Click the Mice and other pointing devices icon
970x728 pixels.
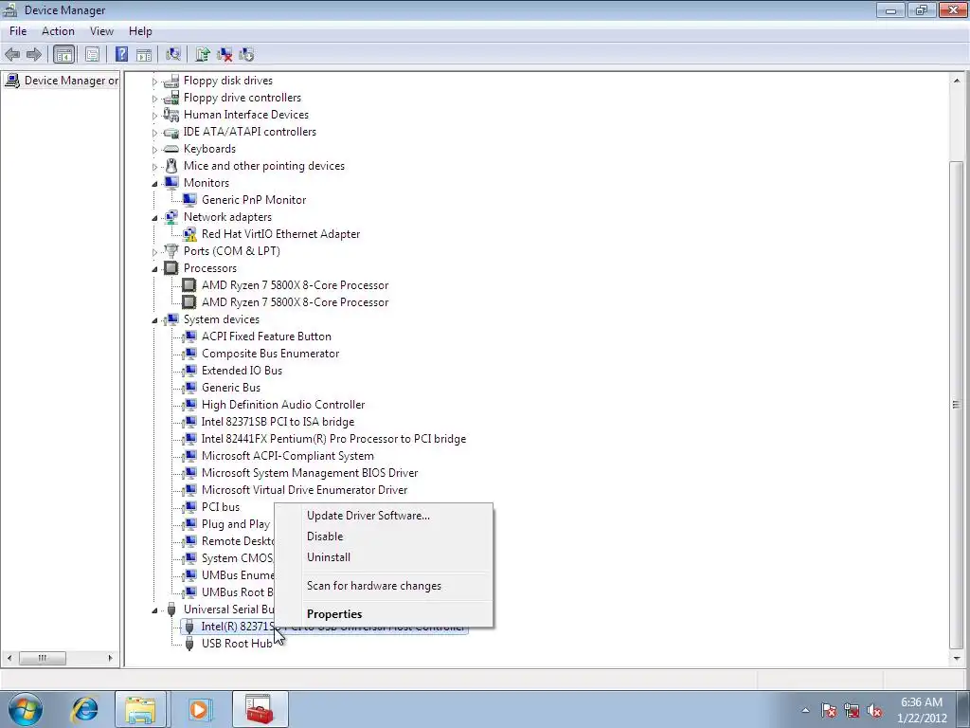click(x=171, y=166)
